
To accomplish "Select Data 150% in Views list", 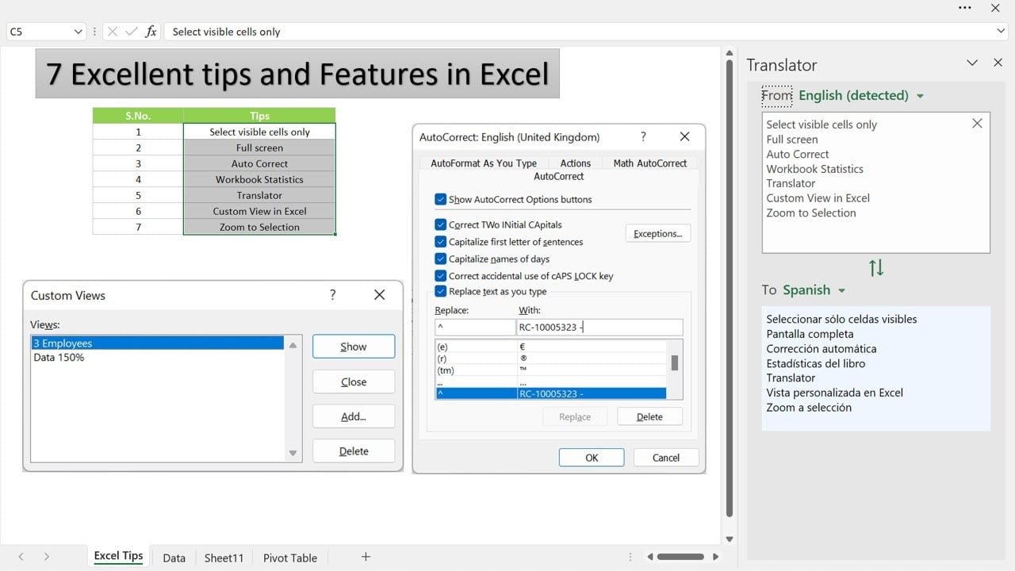I will pyautogui.click(x=157, y=358).
